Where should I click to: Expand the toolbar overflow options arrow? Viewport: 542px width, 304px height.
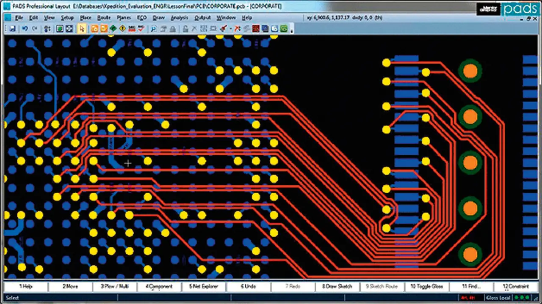click(x=292, y=30)
